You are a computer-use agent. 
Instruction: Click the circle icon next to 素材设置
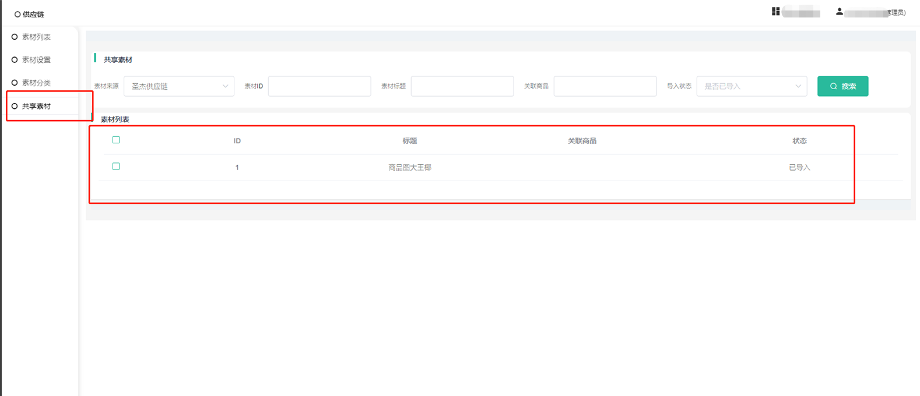15,60
